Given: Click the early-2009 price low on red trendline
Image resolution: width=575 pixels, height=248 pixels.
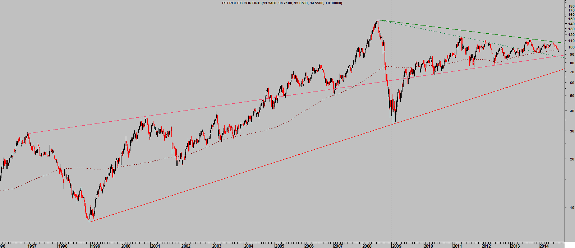Looking at the screenshot, I should pos(394,123).
